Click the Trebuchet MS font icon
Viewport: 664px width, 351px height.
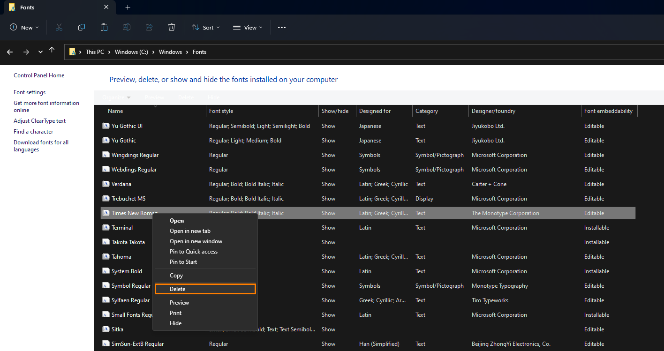tap(106, 199)
